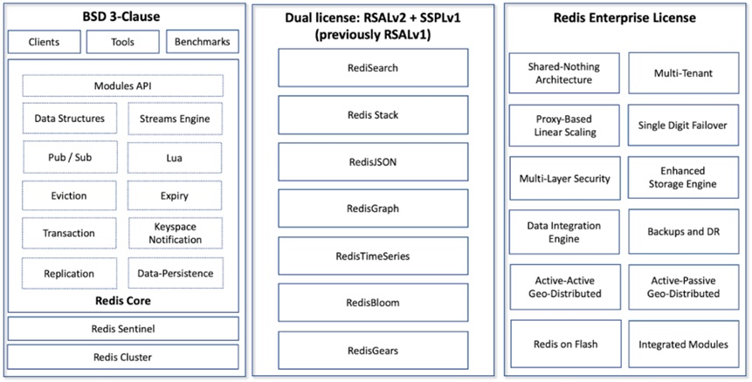Click the Redis on Flash box
Viewport: 752px width, 382px height.
tap(564, 344)
